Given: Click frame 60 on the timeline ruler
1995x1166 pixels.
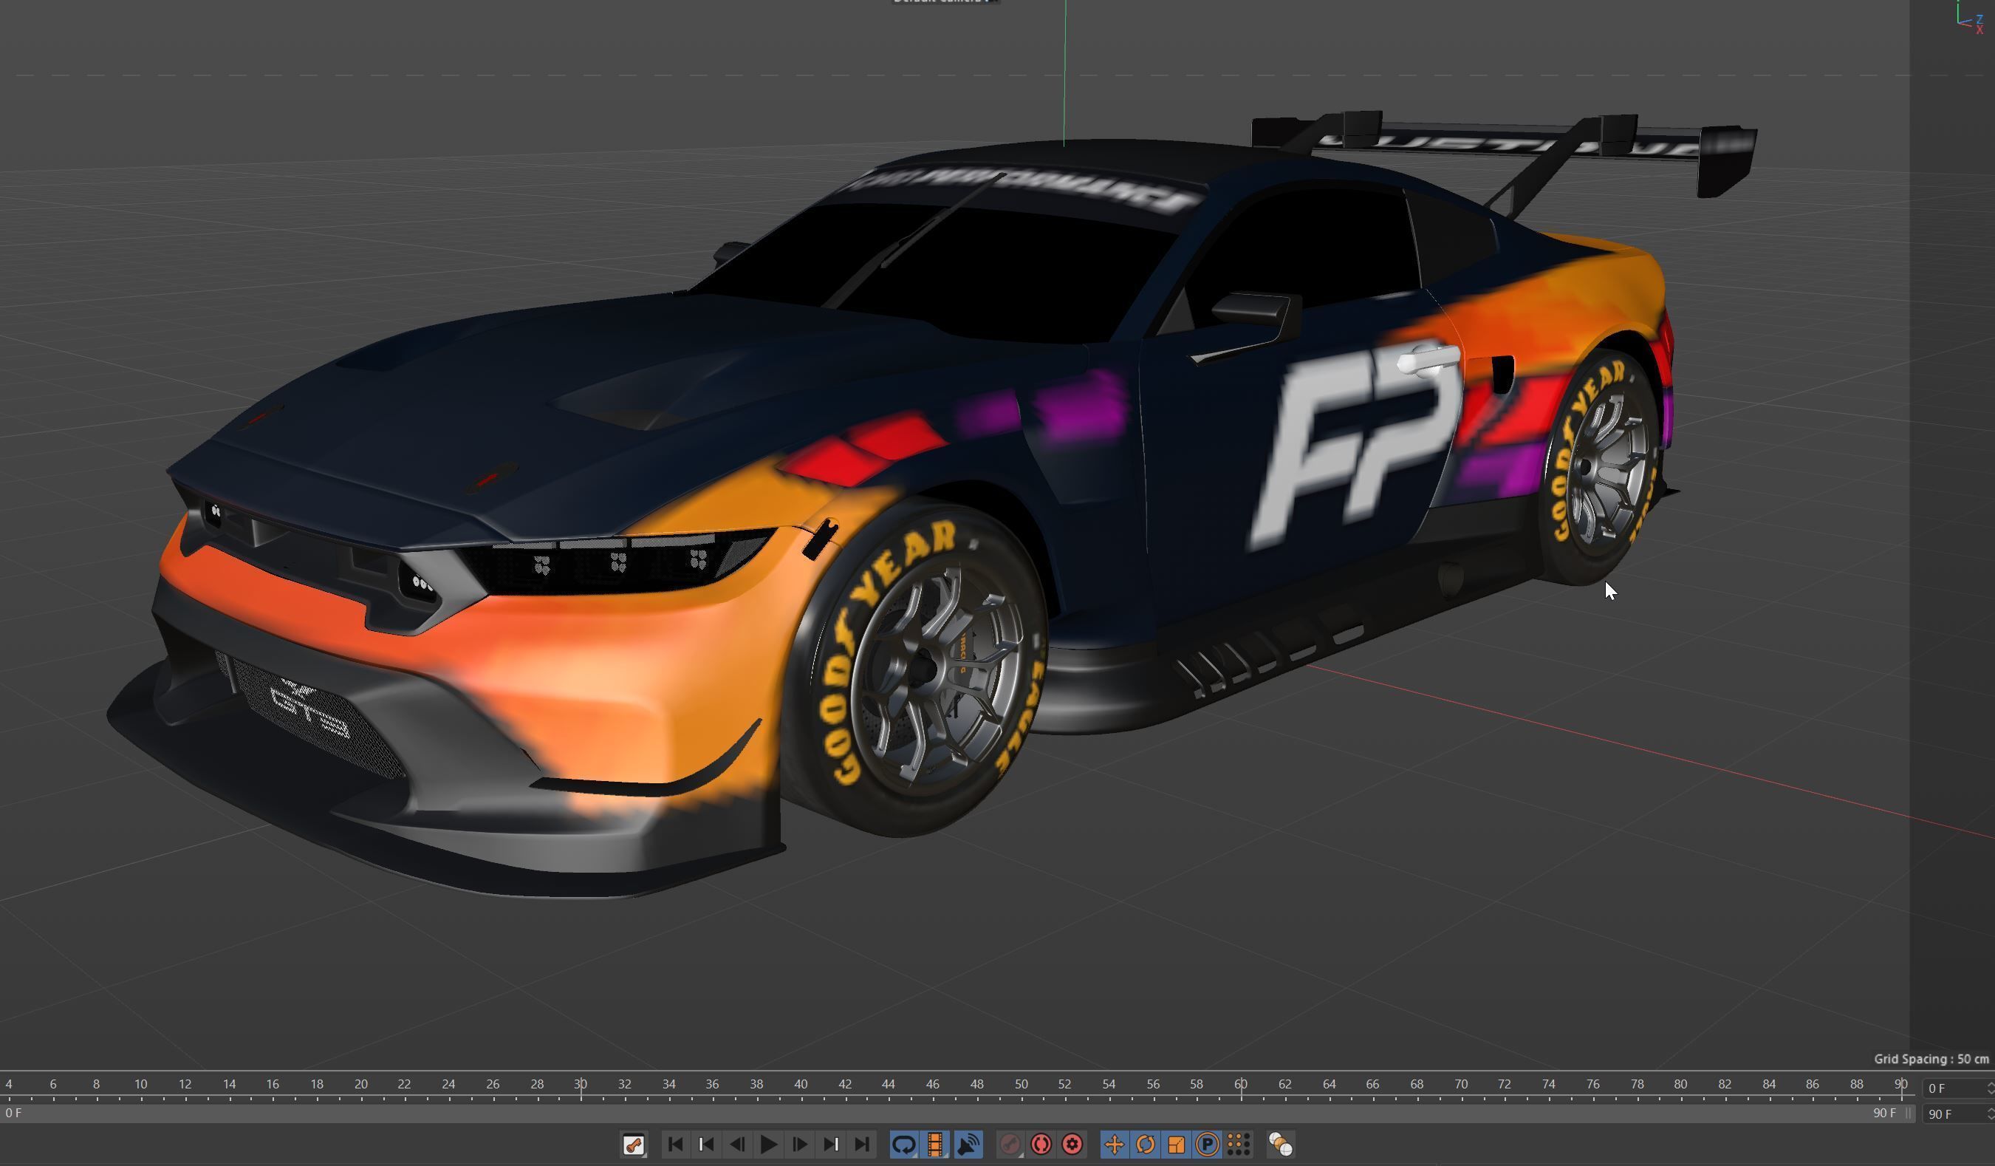Looking at the screenshot, I should (1241, 1085).
